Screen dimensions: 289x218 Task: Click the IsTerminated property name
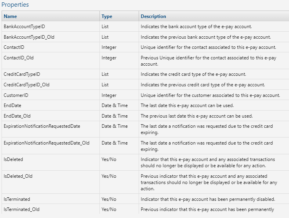click(17, 199)
